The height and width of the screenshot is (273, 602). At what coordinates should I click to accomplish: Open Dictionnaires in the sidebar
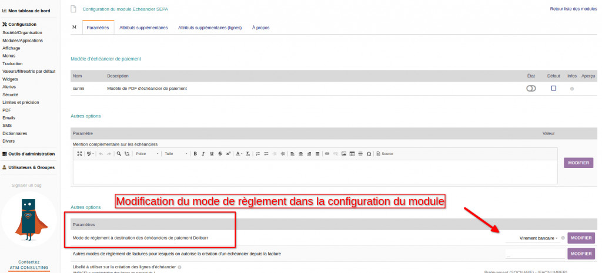point(15,133)
